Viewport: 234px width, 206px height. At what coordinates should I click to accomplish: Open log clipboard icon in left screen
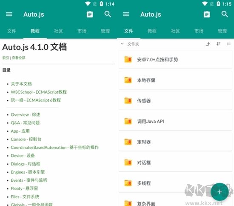90,15
